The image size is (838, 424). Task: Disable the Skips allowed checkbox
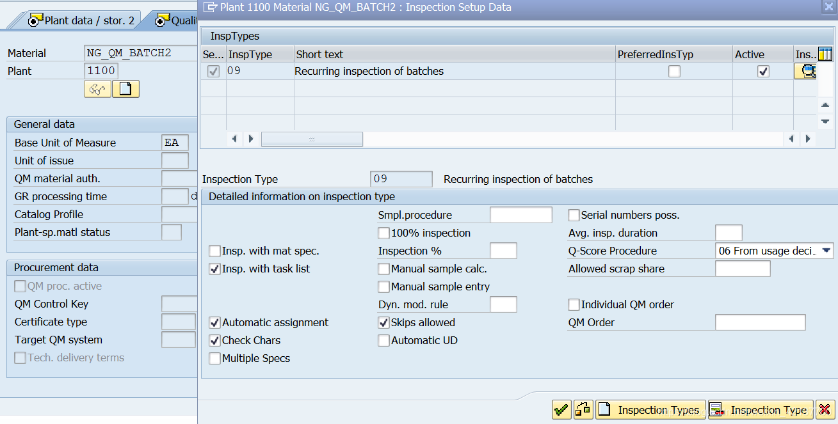pos(383,322)
